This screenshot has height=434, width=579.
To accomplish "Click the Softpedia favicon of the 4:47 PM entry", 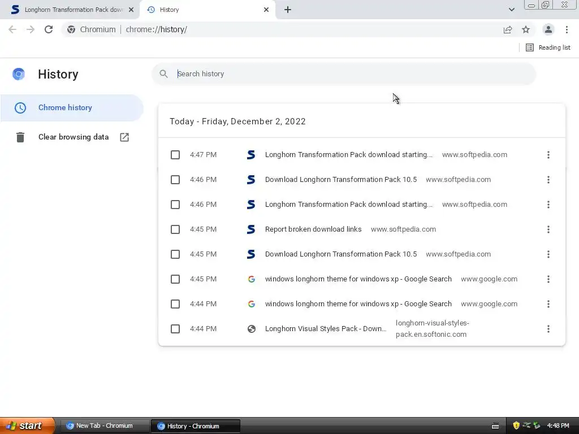I will tap(251, 155).
